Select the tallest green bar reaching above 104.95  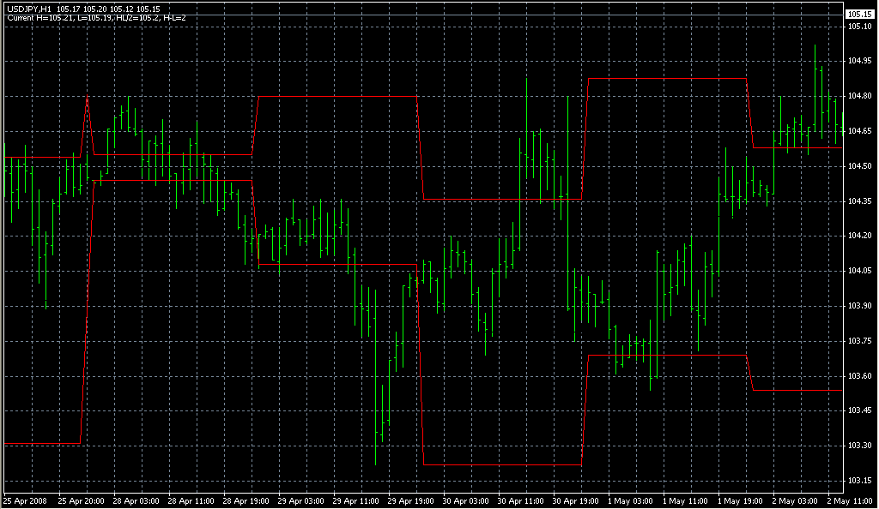pos(815,92)
